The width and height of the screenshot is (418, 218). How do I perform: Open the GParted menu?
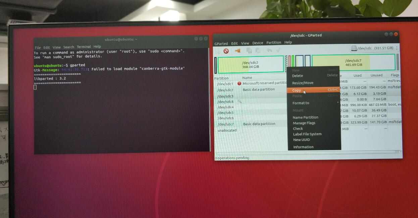(x=221, y=44)
